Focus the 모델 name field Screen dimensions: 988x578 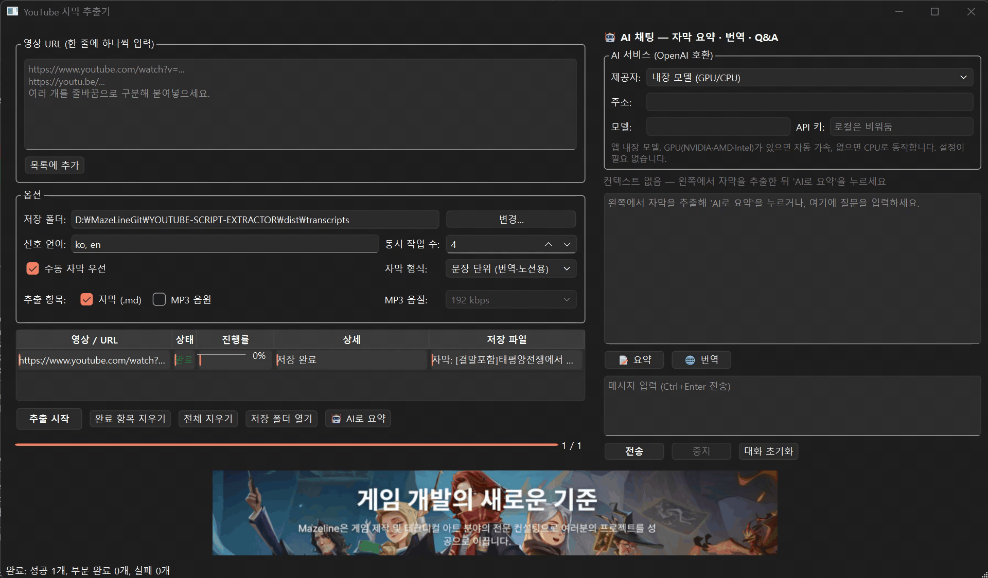point(718,127)
